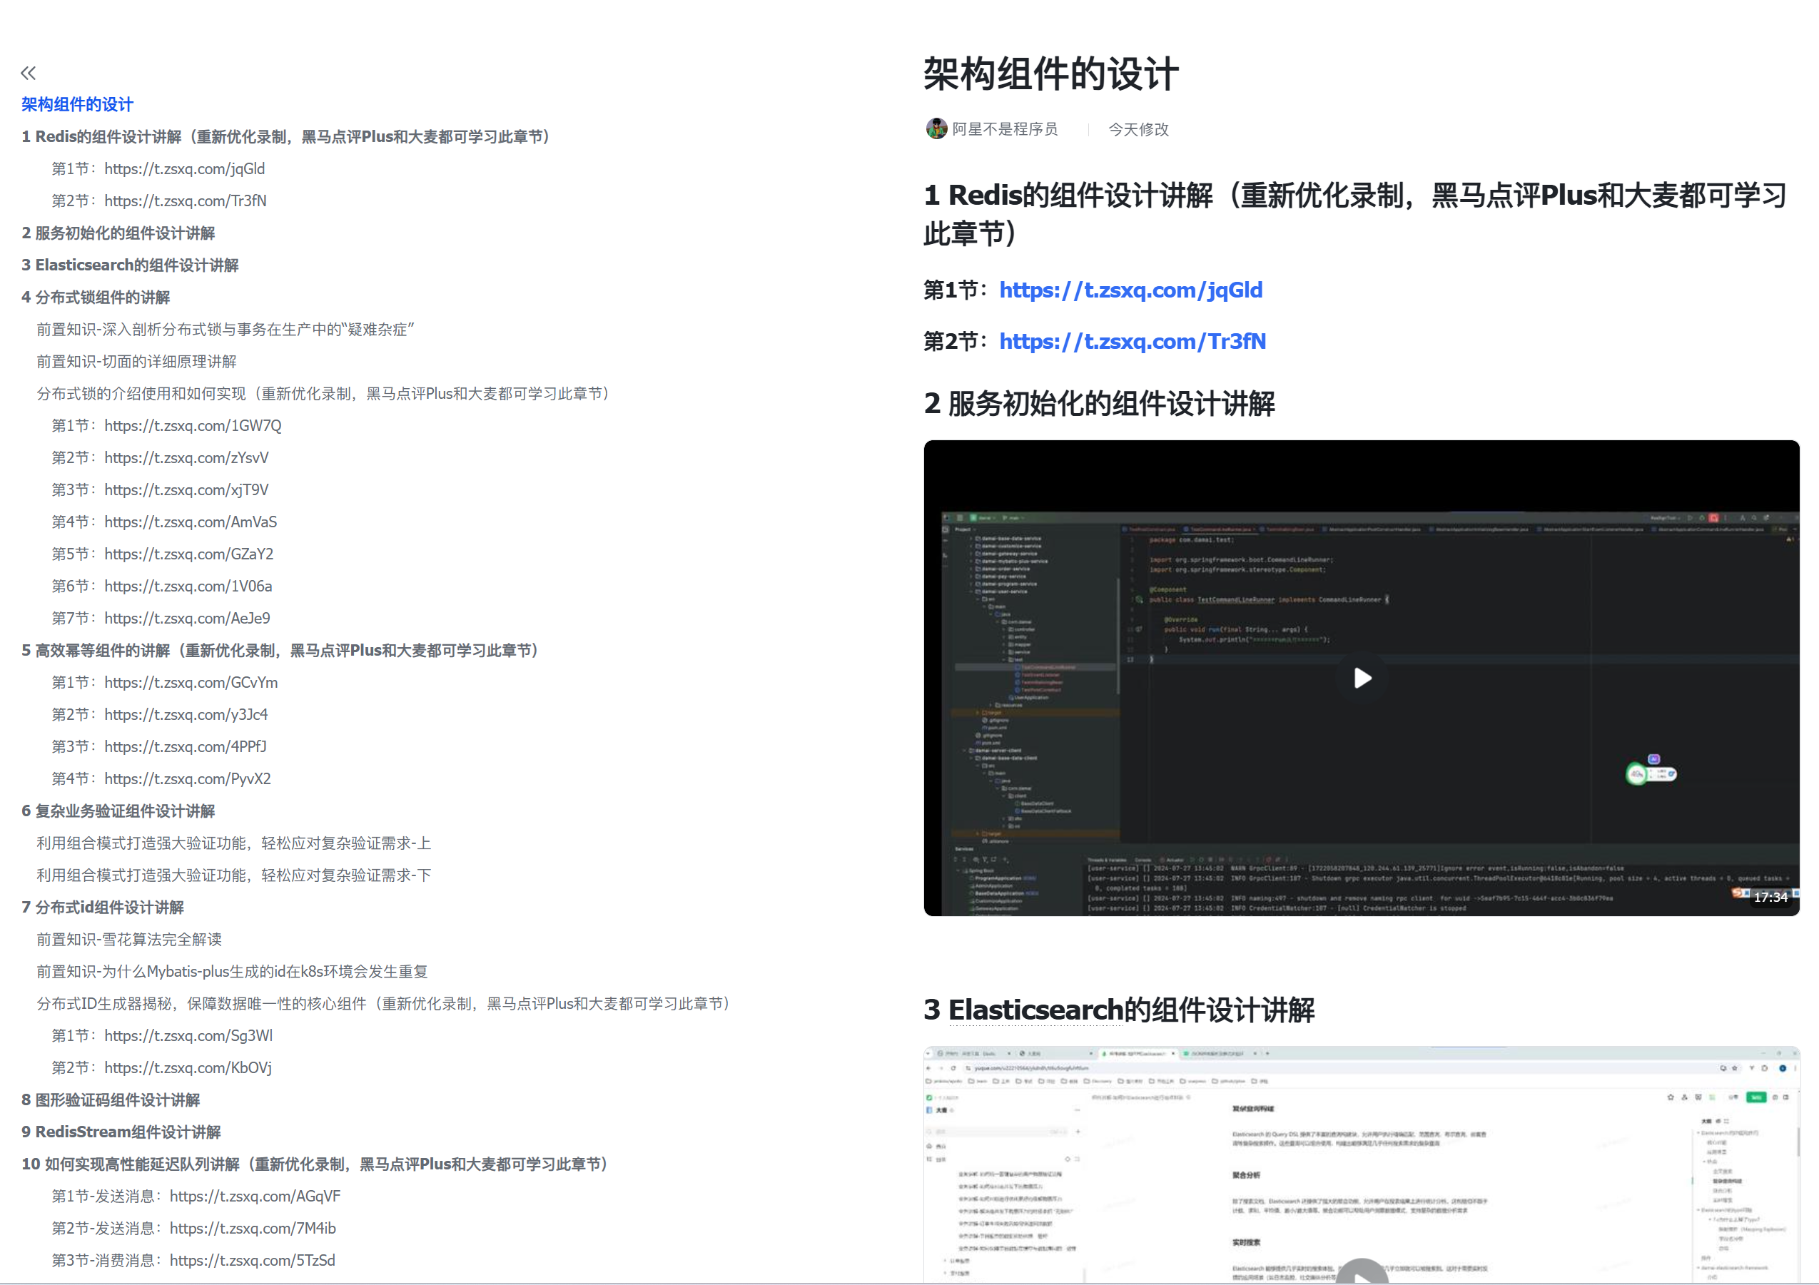This screenshot has width=1819, height=1285.
Task: Go to 6 复杂业务验证组件设计讲解 in outline
Action: 118,811
